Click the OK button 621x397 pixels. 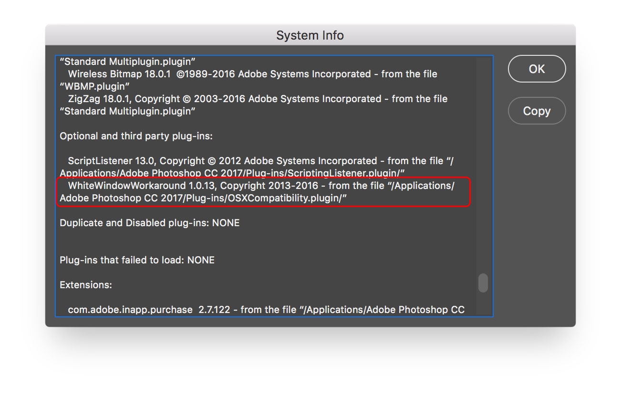tap(537, 69)
